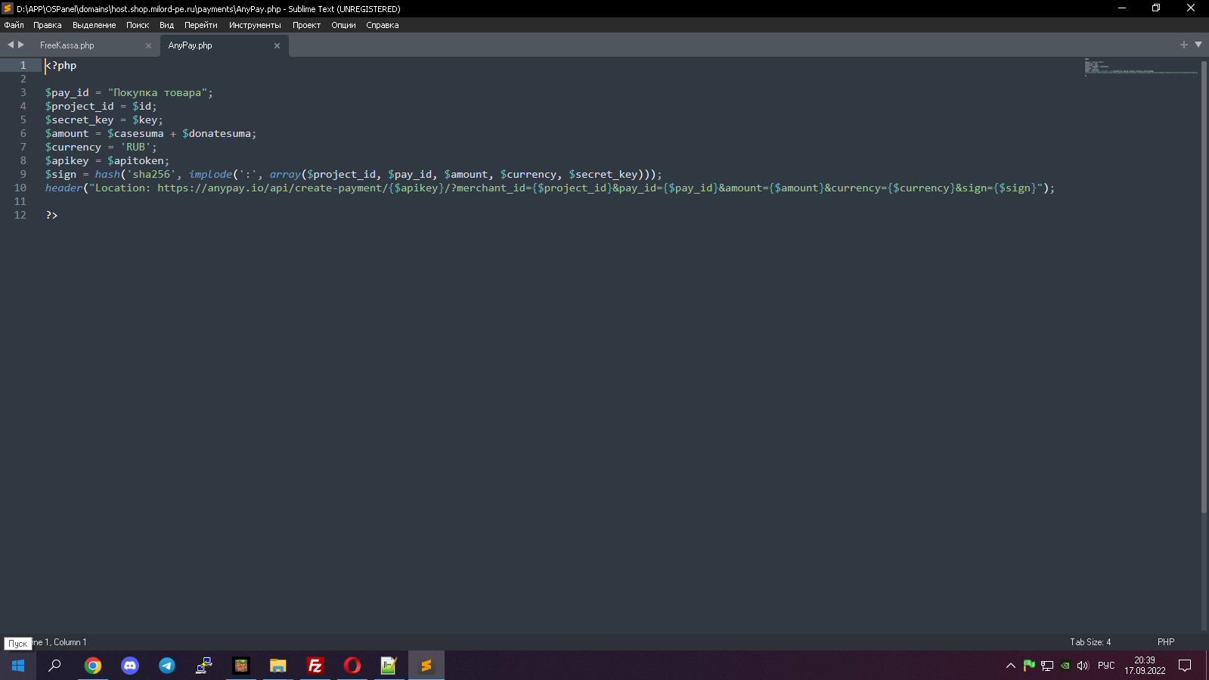Expand the open tabs dropdown arrow

(1198, 45)
